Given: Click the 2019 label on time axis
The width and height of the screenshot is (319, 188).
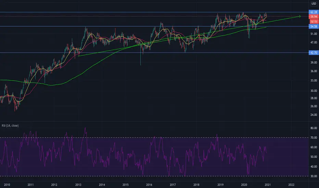Looking at the screenshot, I should coord(220,185).
